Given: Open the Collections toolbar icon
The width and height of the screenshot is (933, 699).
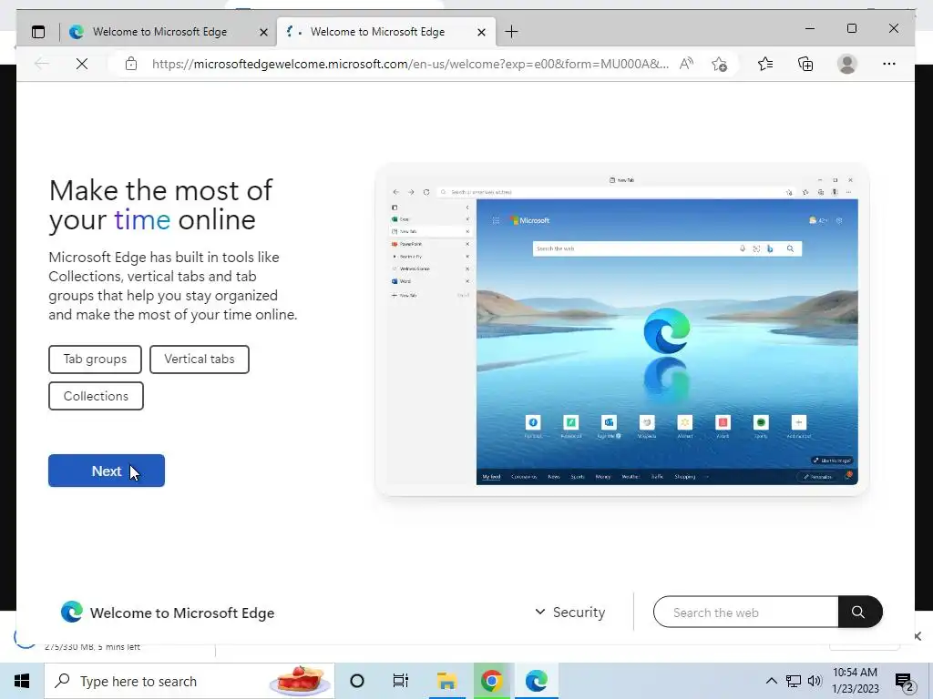Looking at the screenshot, I should (805, 64).
